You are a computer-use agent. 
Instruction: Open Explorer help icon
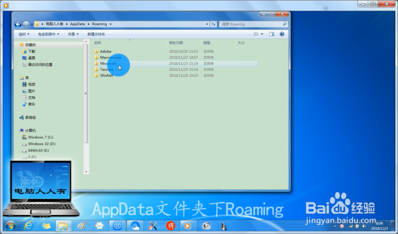pyautogui.click(x=282, y=34)
